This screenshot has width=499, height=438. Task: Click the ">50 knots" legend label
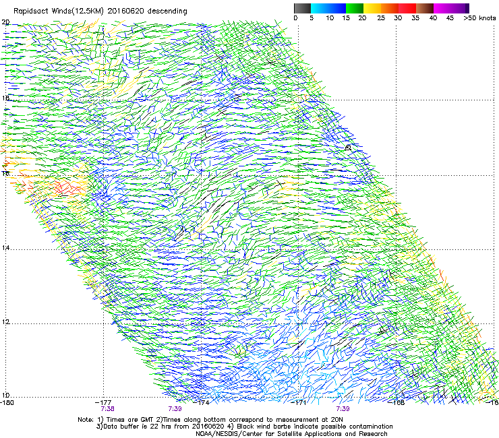[479, 18]
